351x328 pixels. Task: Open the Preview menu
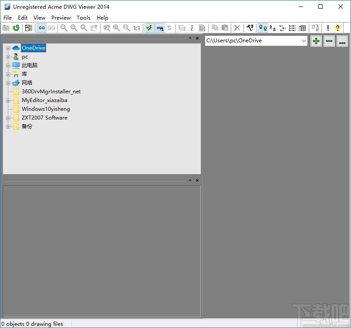pos(61,17)
